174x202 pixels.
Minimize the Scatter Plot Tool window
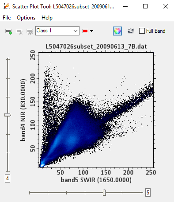(125, 6)
